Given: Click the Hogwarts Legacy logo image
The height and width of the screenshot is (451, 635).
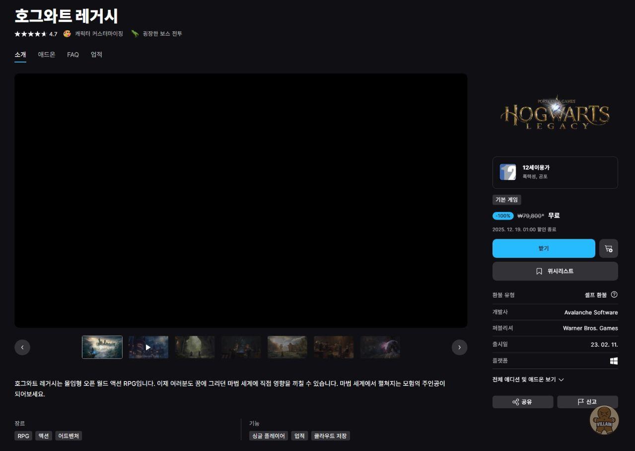Looking at the screenshot, I should coord(555,113).
